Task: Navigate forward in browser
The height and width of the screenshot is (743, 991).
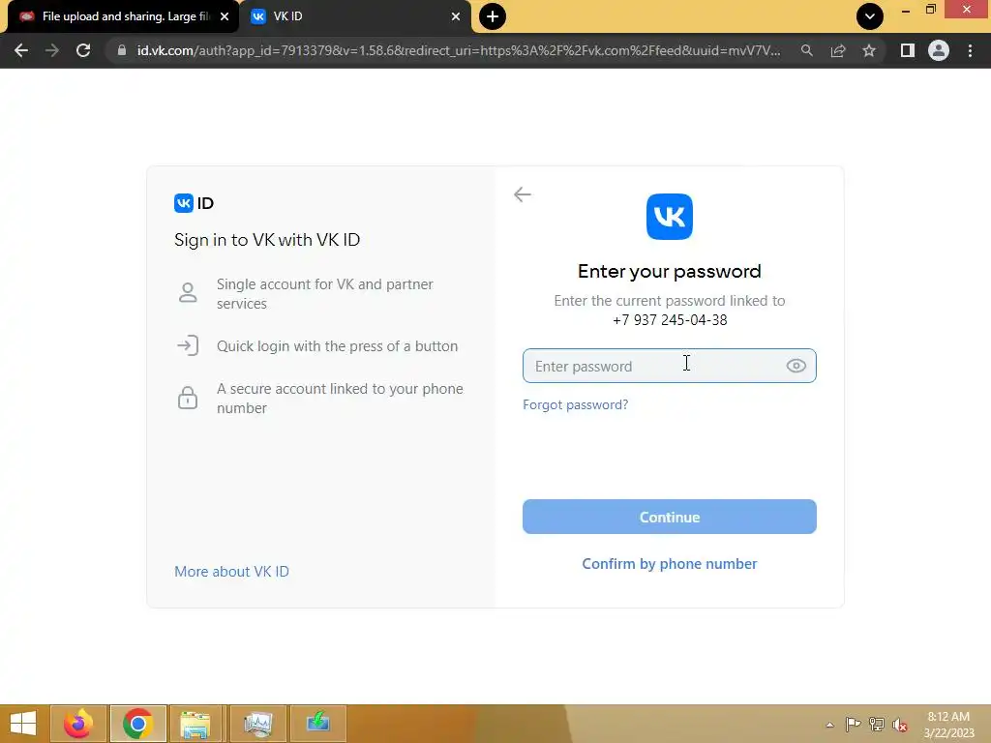Action: 52,50
